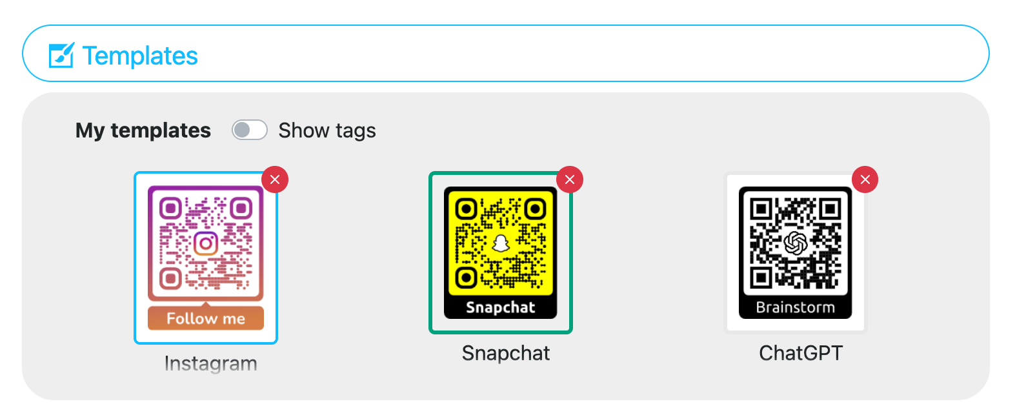Click the white Snapchat caption in frame
The image size is (1026, 417).
pyautogui.click(x=501, y=307)
